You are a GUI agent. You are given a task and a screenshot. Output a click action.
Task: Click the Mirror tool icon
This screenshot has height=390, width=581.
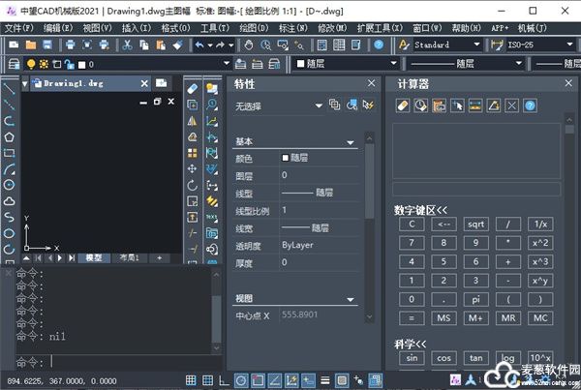click(193, 121)
